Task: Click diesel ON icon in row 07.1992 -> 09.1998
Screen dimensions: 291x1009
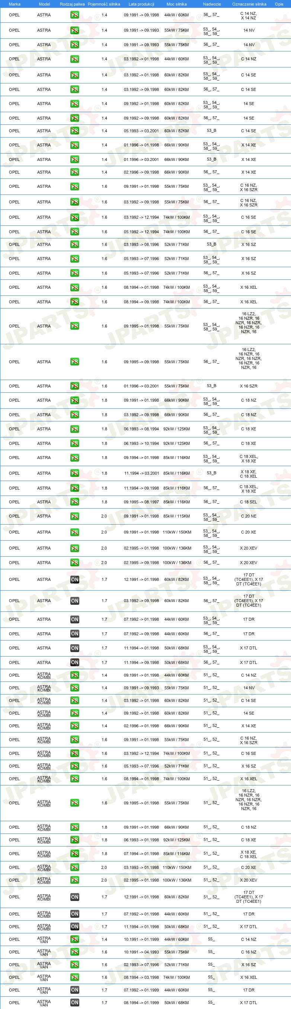Action: (x=75, y=634)
